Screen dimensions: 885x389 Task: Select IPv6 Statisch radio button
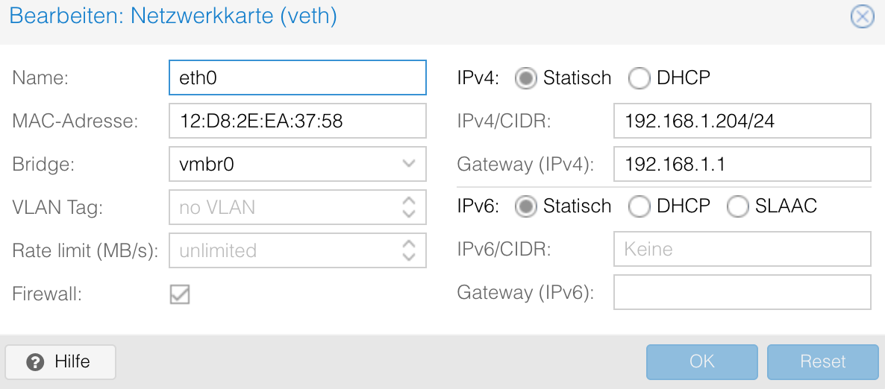pyautogui.click(x=526, y=206)
